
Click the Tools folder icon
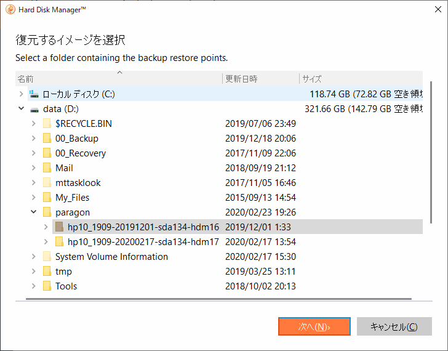[47, 286]
